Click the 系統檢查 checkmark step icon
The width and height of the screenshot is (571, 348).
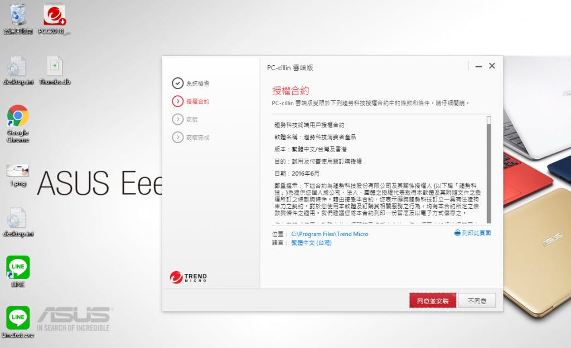(178, 84)
